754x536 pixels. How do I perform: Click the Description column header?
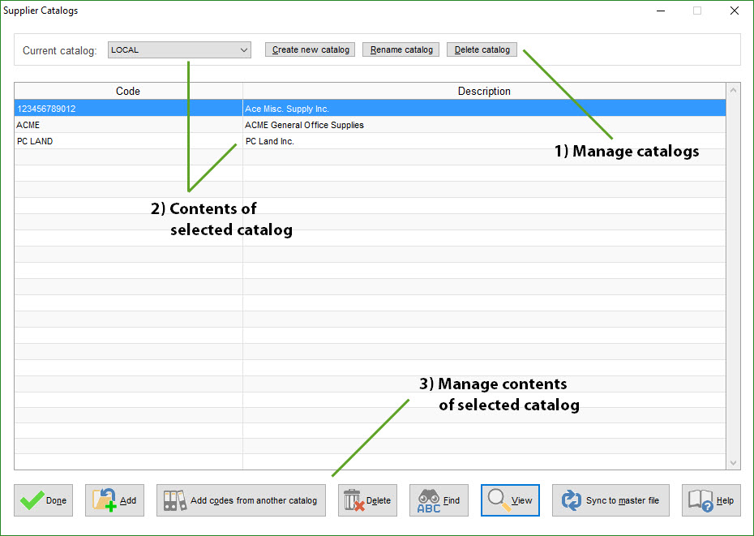click(484, 91)
